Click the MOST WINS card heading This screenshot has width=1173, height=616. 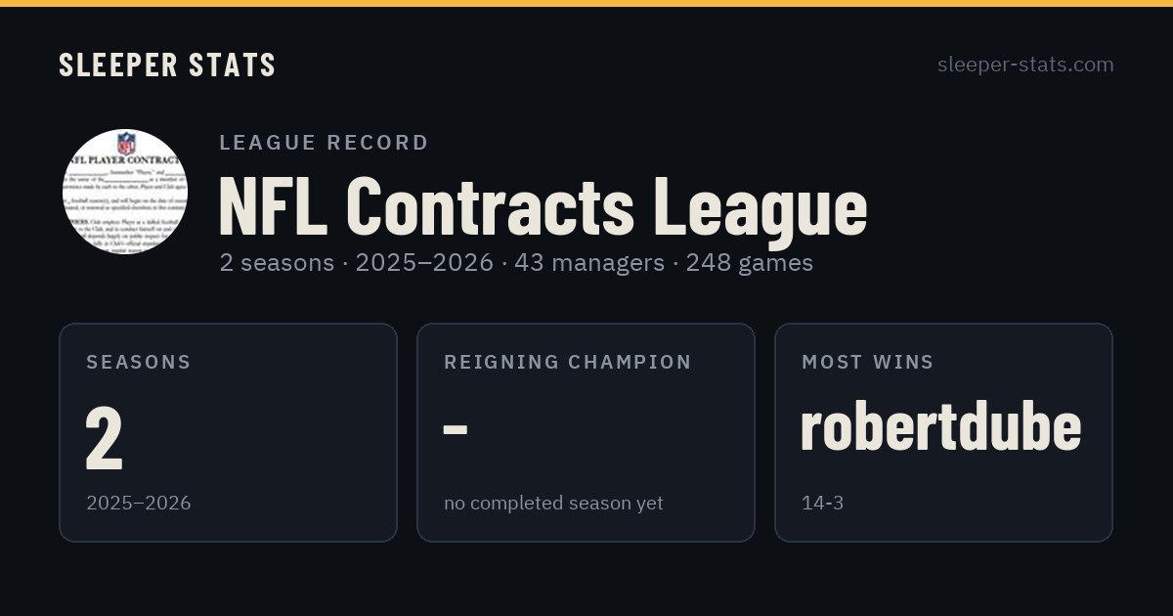(868, 362)
